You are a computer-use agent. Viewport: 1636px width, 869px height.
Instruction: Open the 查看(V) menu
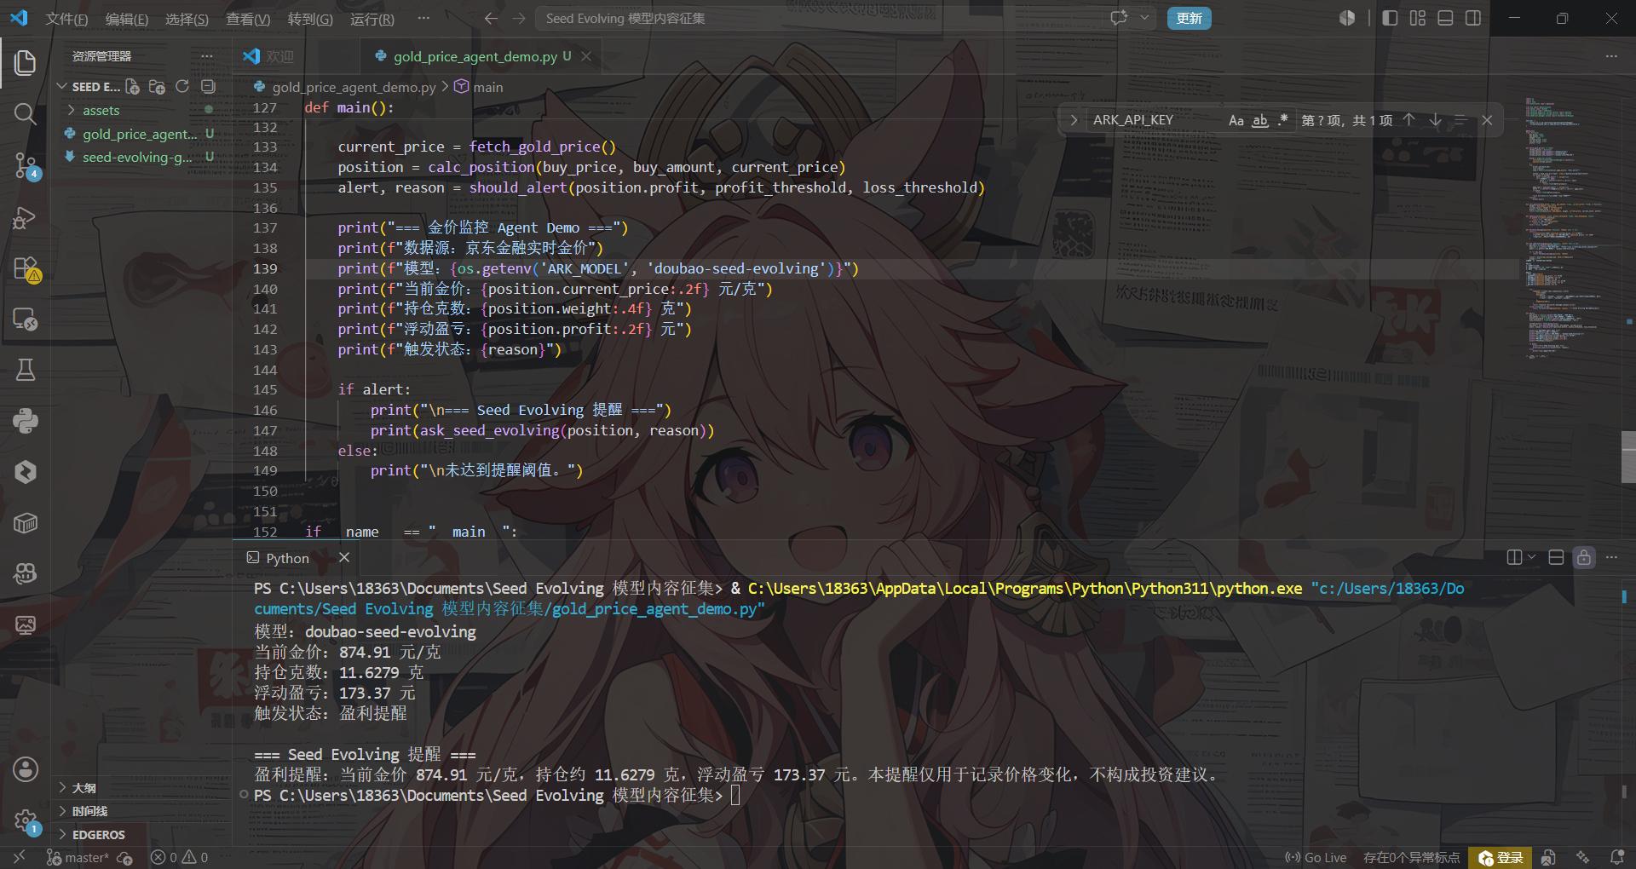248,19
